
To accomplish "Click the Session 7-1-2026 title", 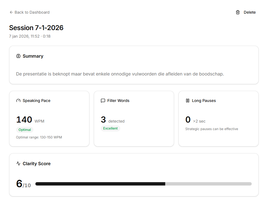I will (36, 28).
